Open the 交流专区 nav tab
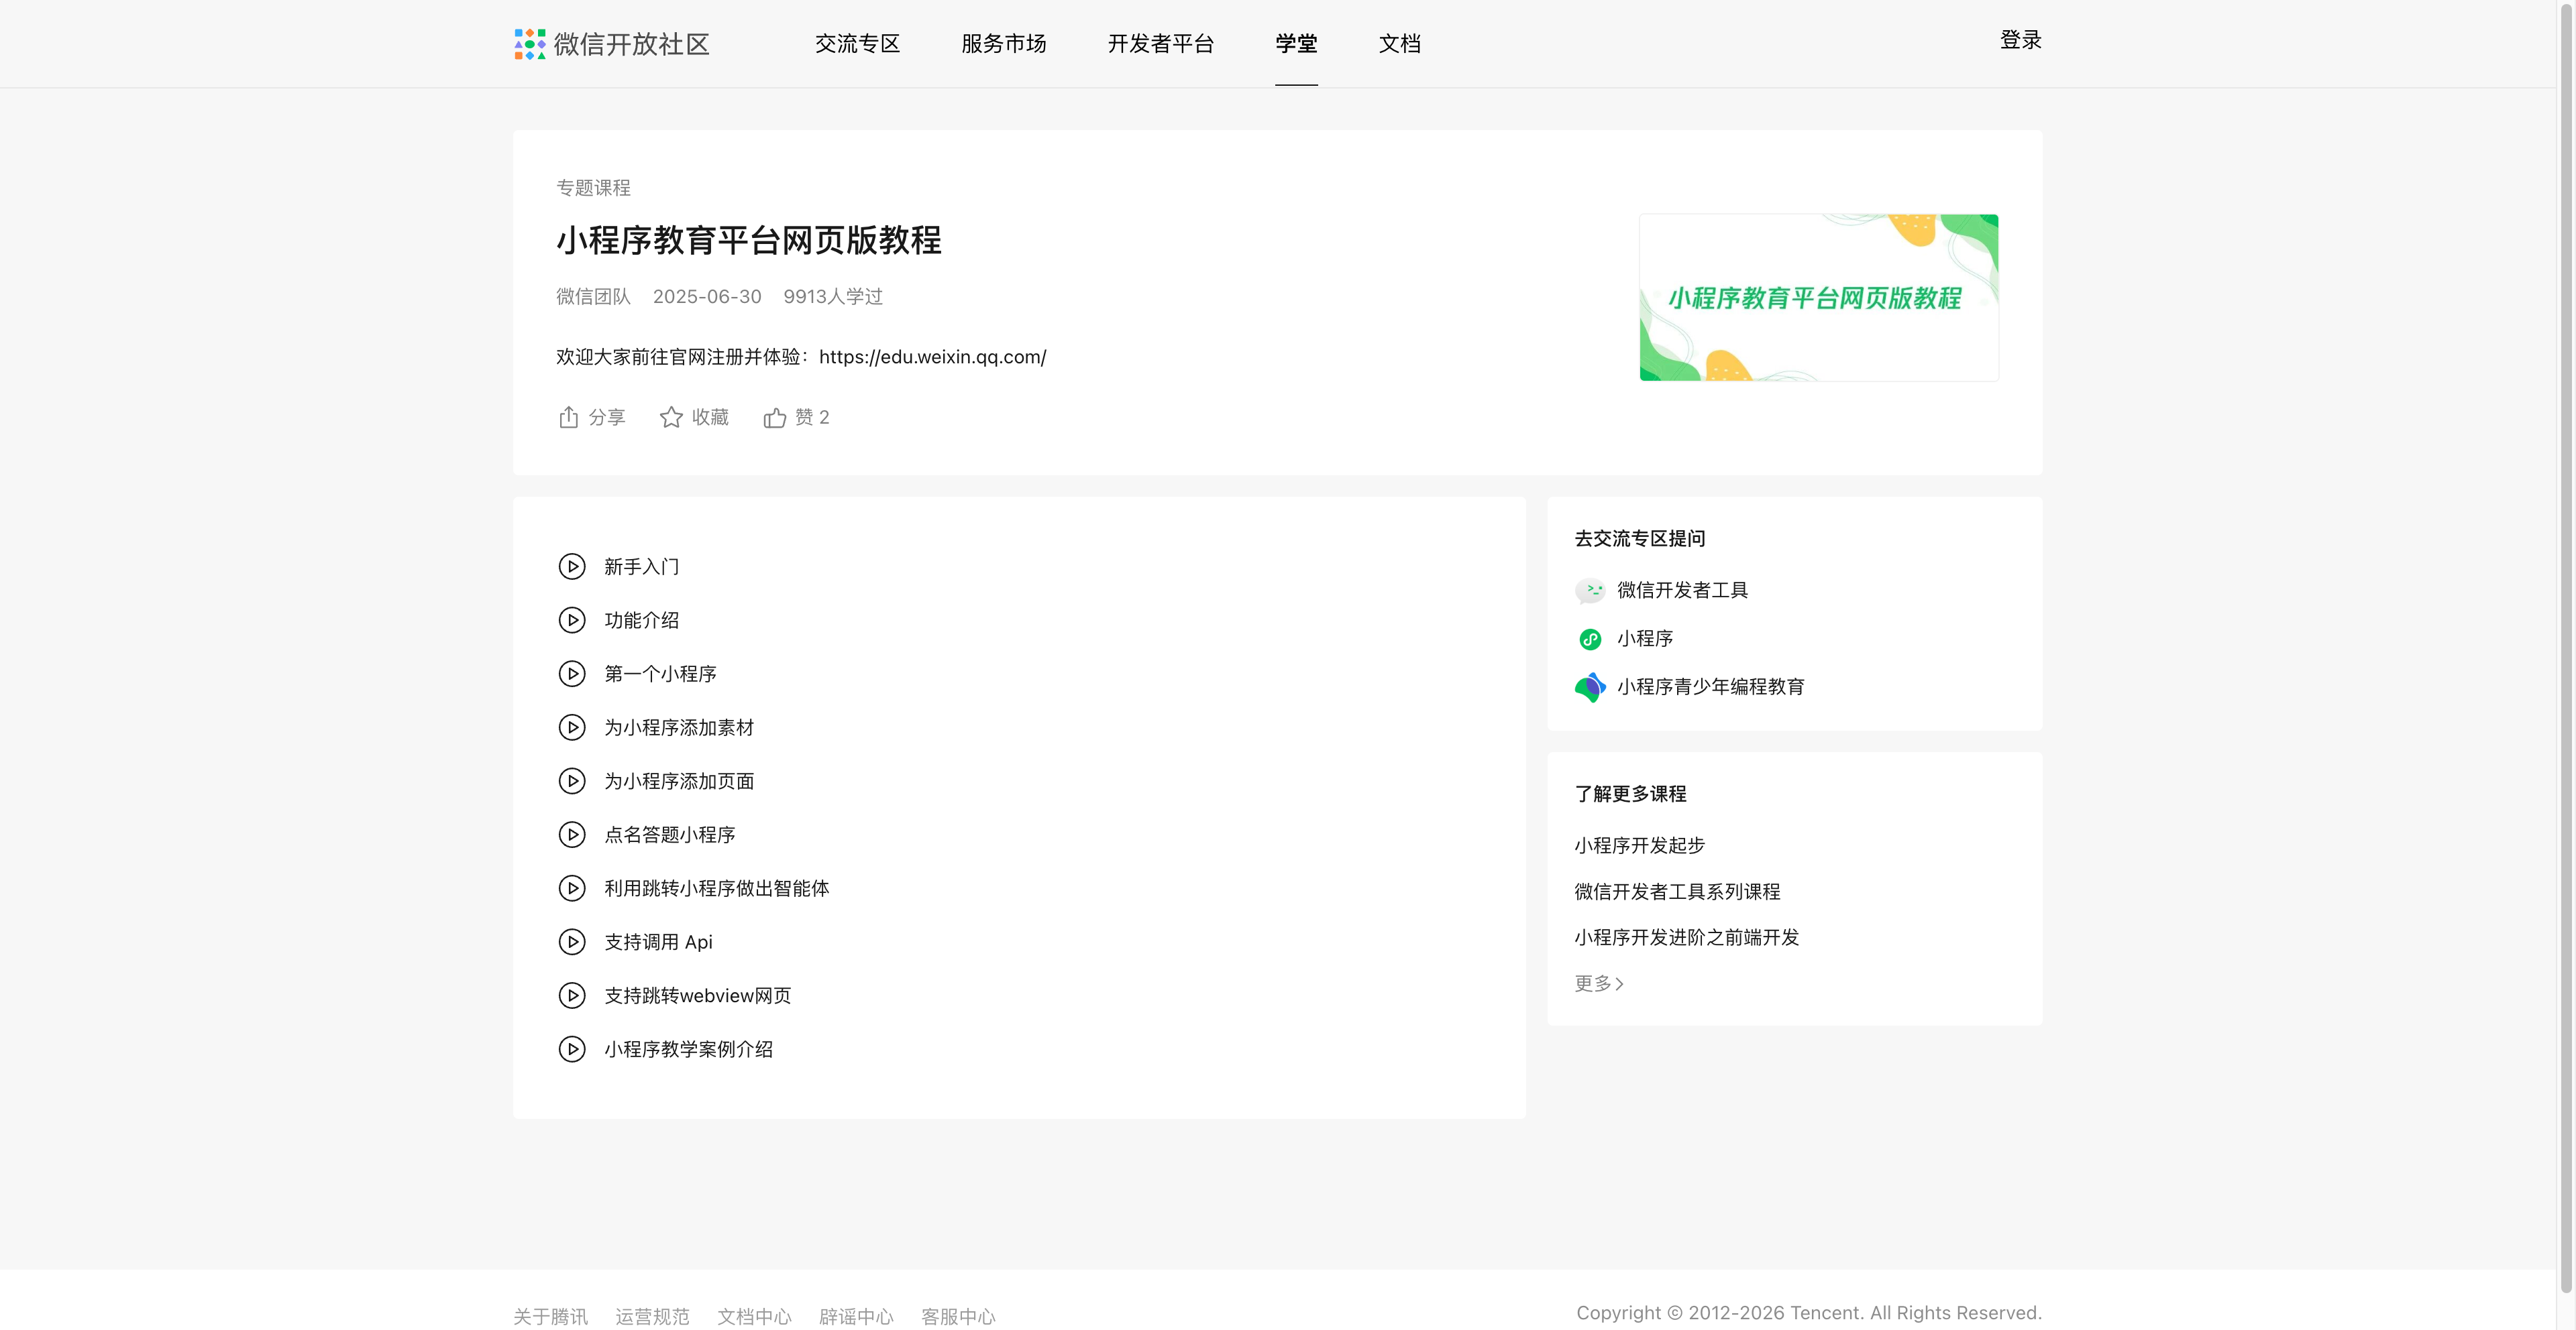 pos(857,44)
